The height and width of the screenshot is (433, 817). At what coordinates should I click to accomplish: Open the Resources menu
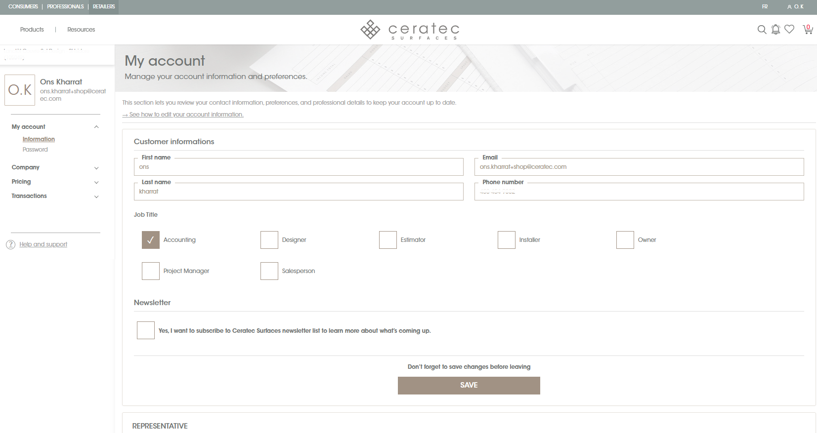pos(81,30)
